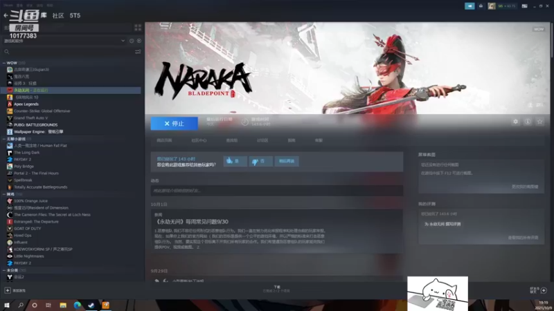Select Poly Bridge

[x=24, y=167]
